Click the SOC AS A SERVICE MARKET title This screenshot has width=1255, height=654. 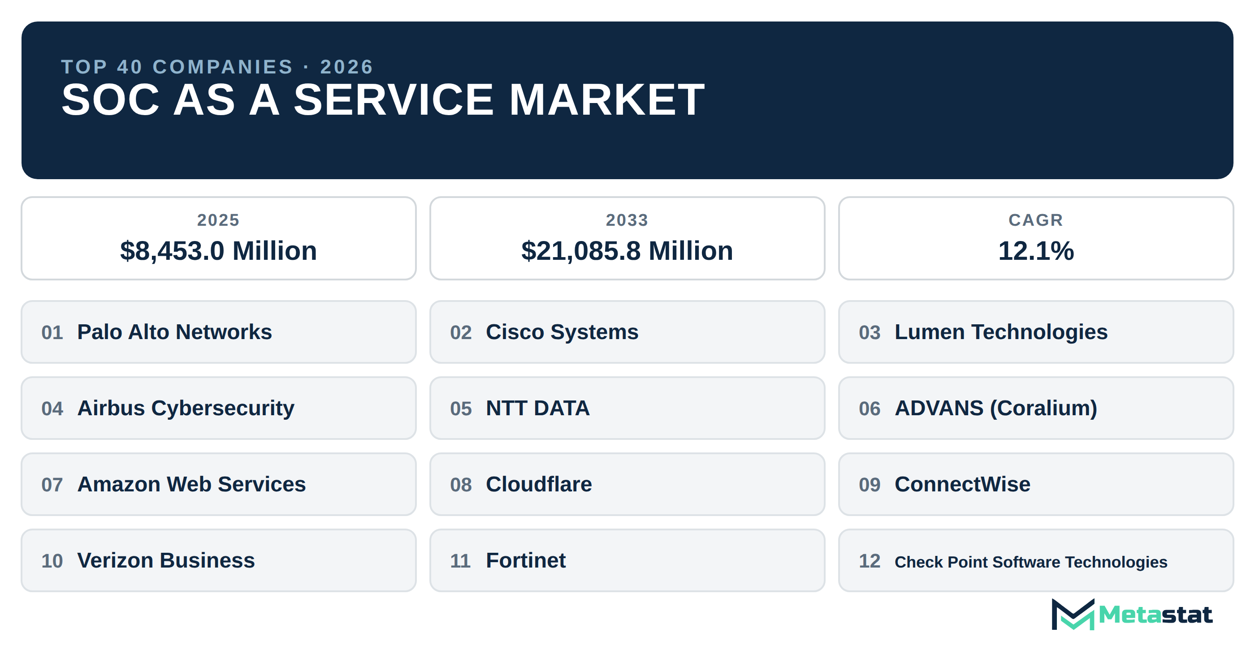(x=383, y=100)
